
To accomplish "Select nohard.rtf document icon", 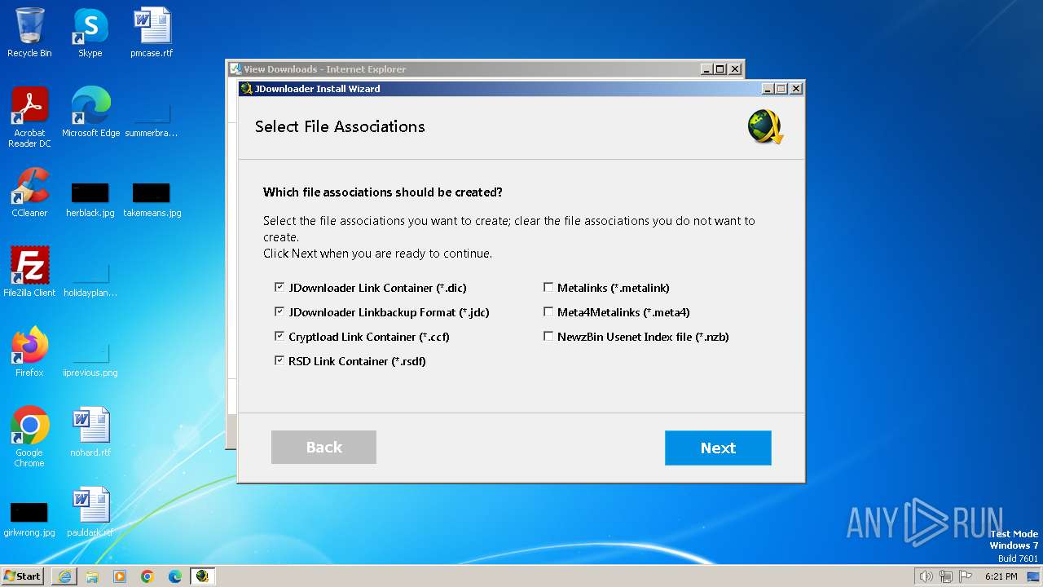I will click(90, 432).
